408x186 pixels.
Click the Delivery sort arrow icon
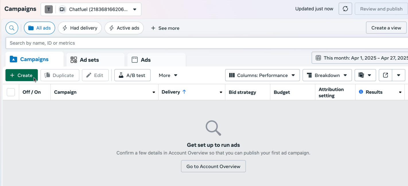(x=184, y=92)
